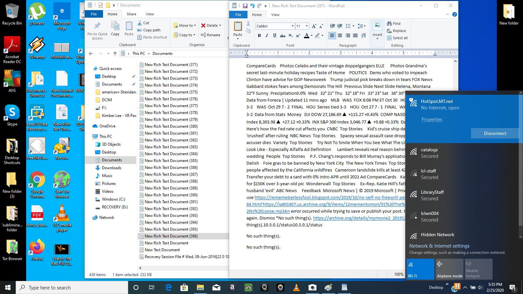Image resolution: width=523 pixels, height=294 pixels.
Task: Click the taskbar search box
Action: [72, 287]
